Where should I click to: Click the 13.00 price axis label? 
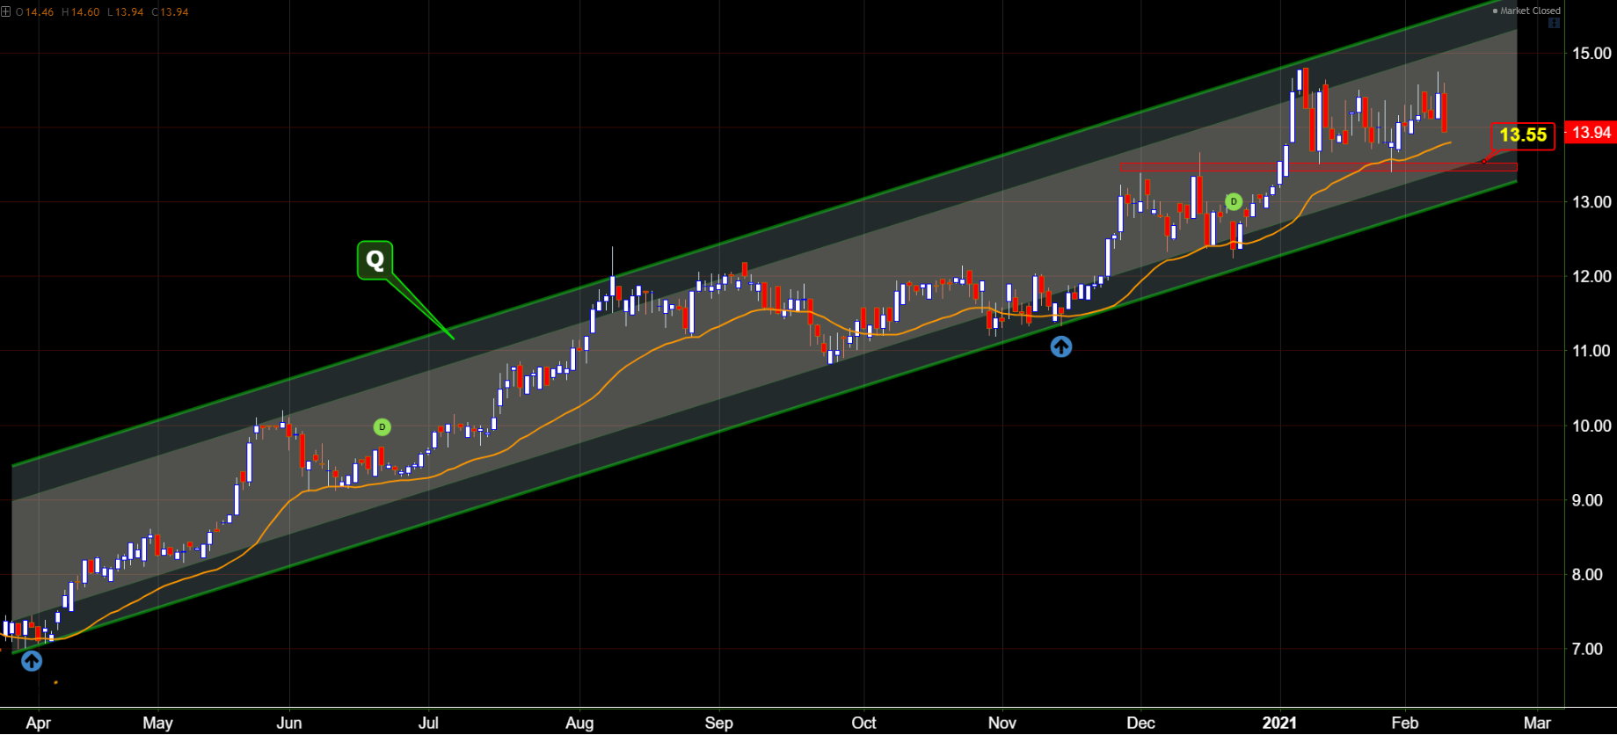1592,202
